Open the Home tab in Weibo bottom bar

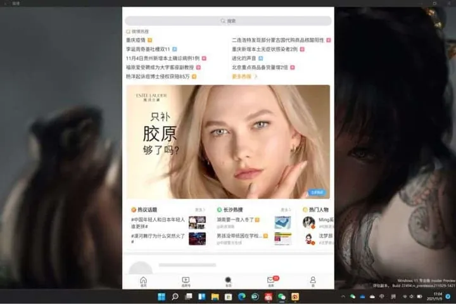click(143, 281)
